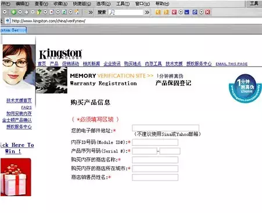Click the 'Click Here To Win!' link
The width and height of the screenshot is (262, 213).
coord(17,148)
